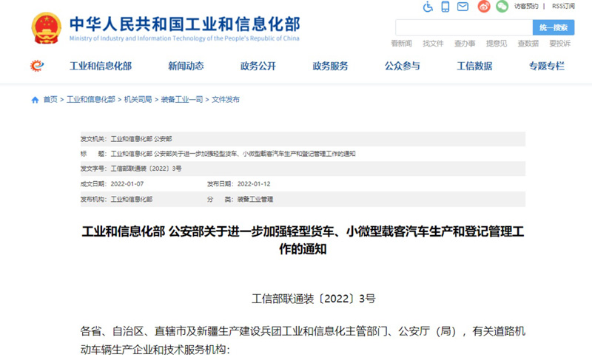592x360 pixels.
Task: Click the accessibility wheelchair icon
Action: [428, 7]
